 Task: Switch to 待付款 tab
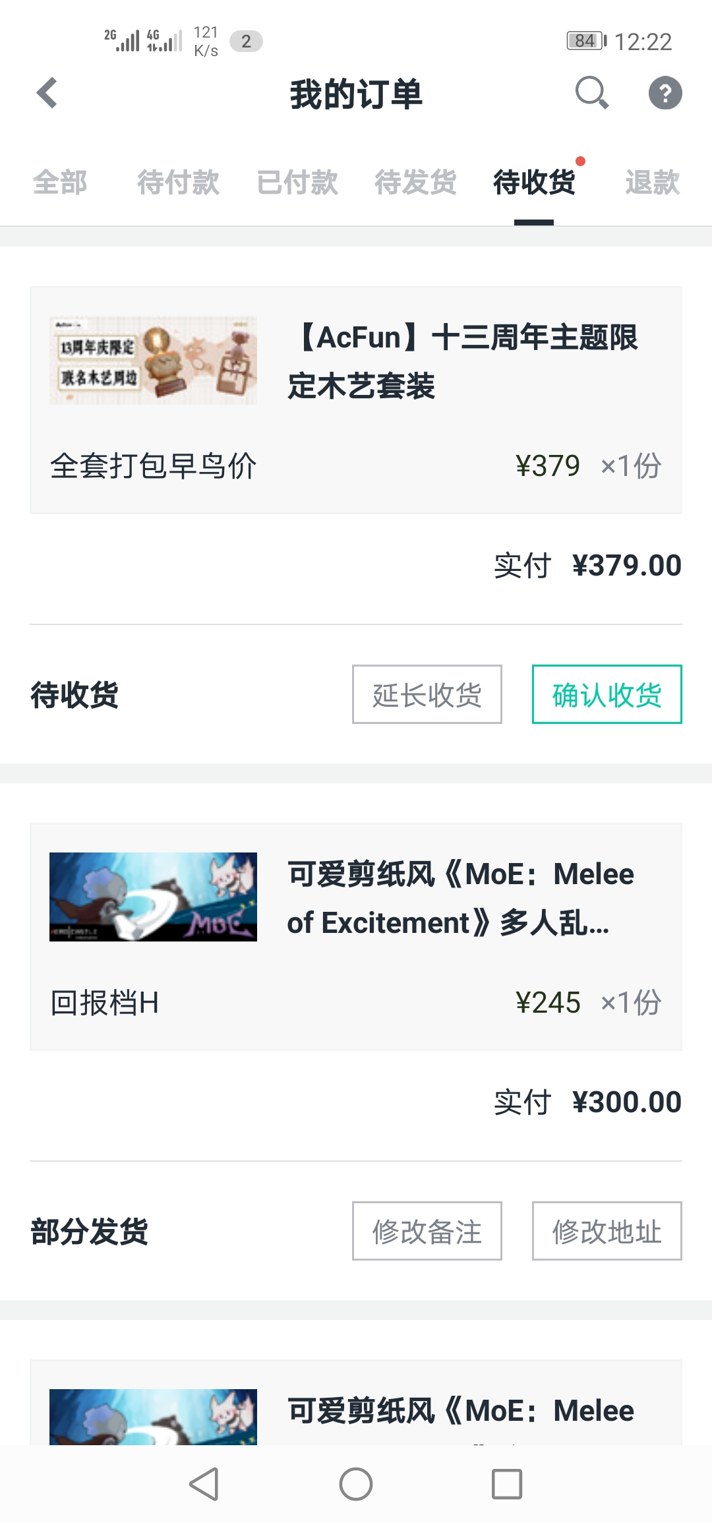click(178, 183)
